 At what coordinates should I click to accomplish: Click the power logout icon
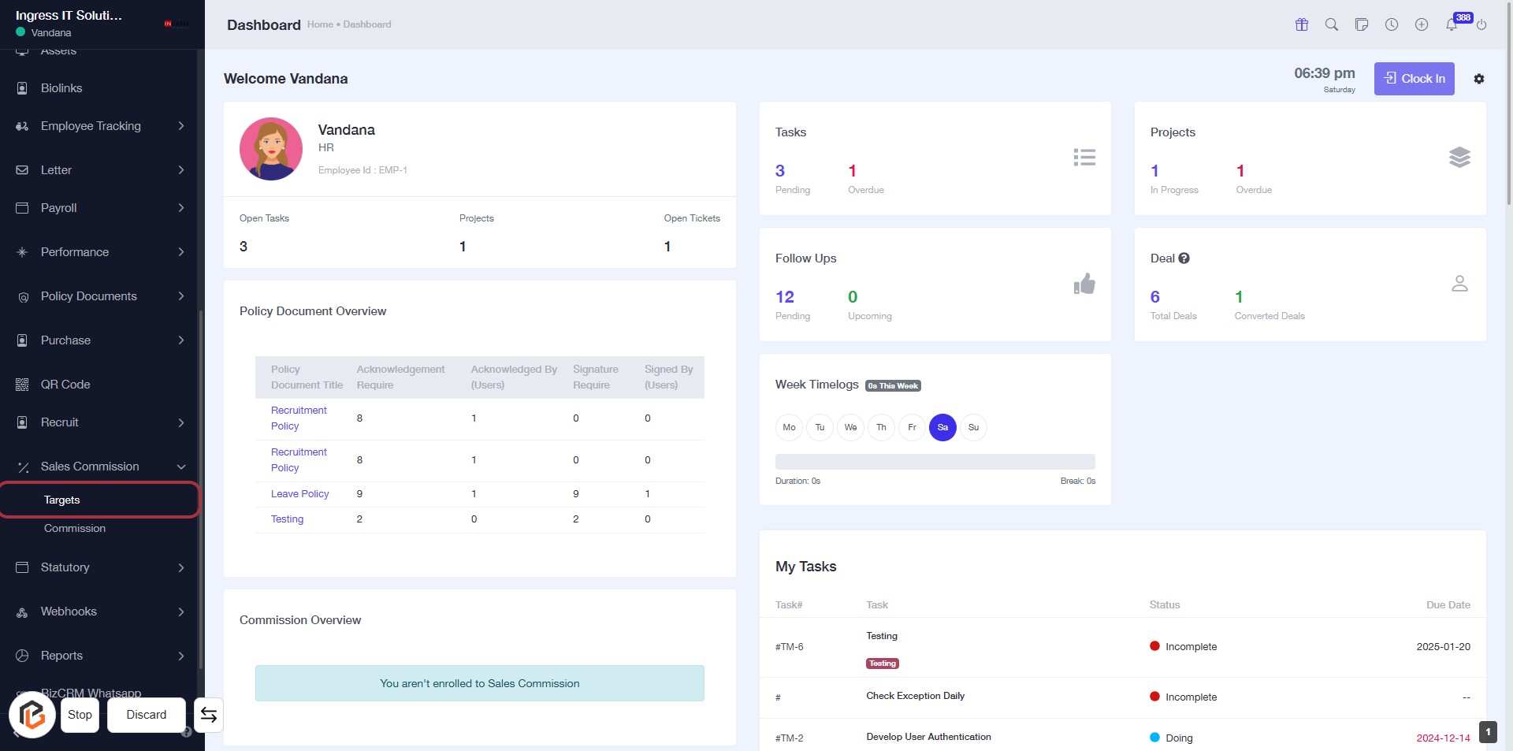(1481, 24)
